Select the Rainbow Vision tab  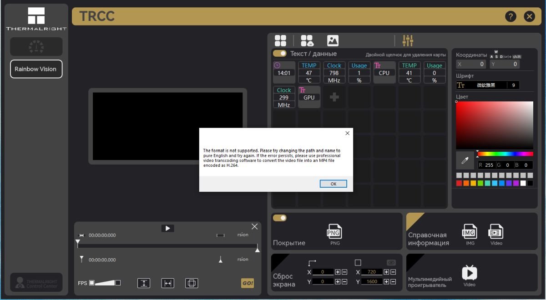click(x=36, y=69)
